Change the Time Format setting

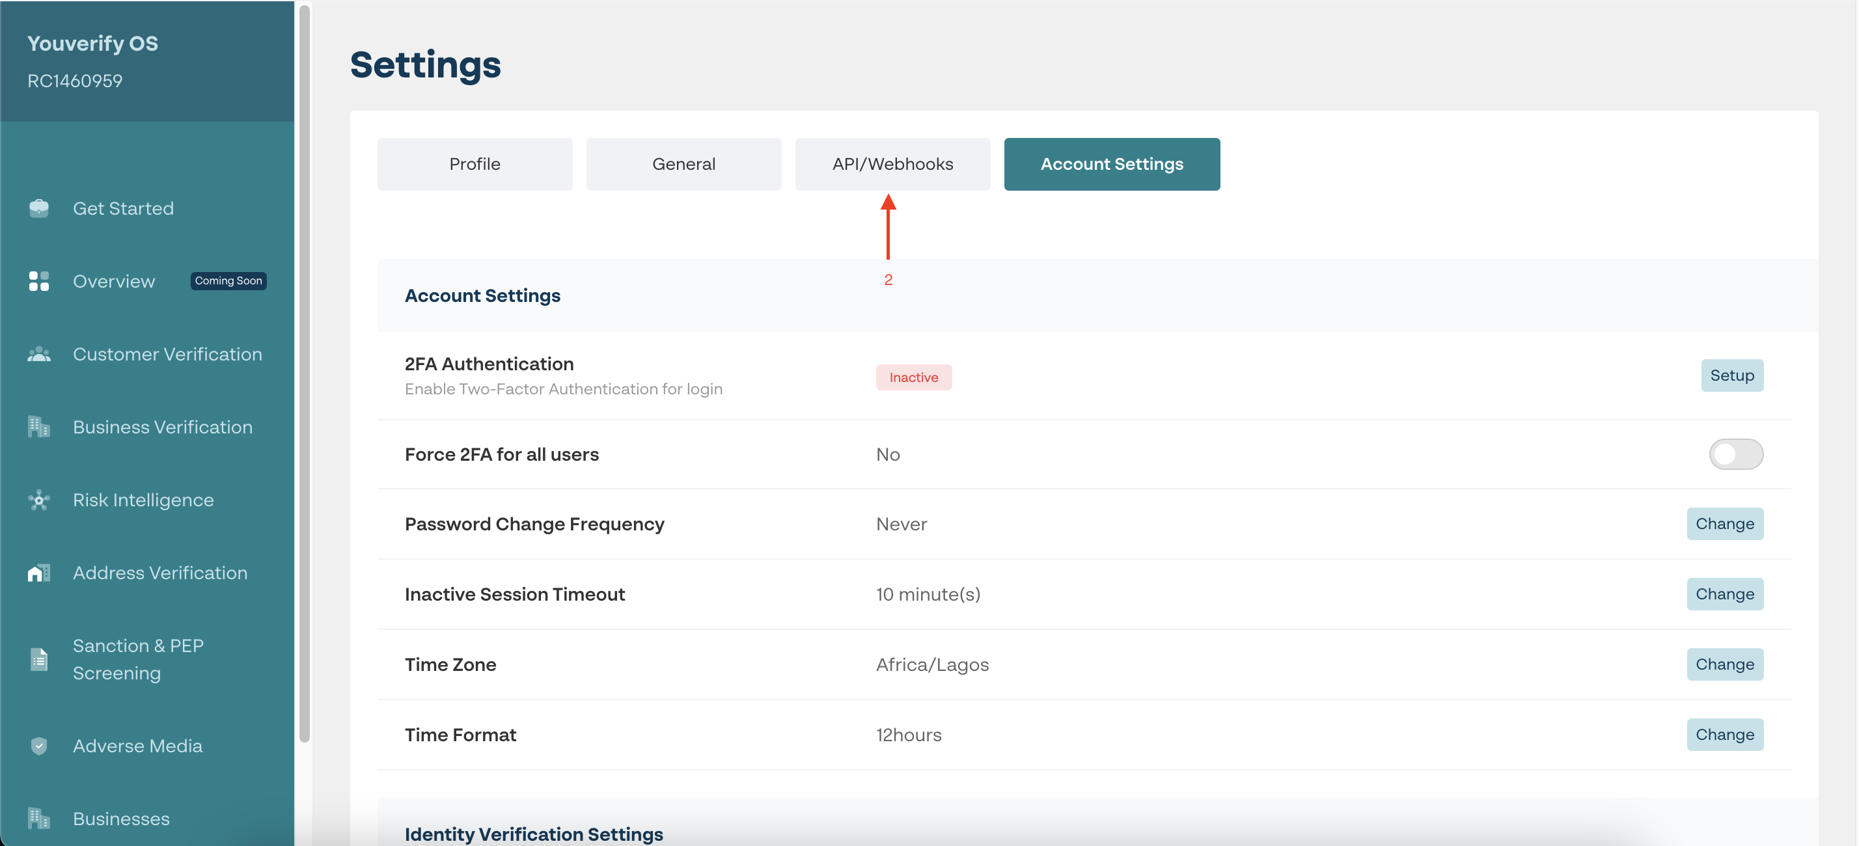(1724, 735)
